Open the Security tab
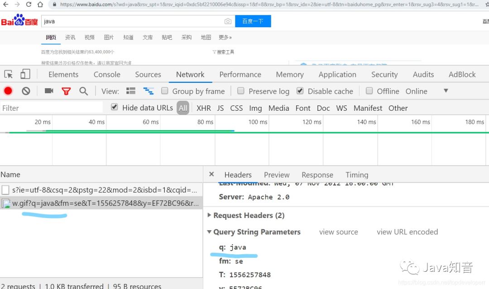 pos(384,75)
